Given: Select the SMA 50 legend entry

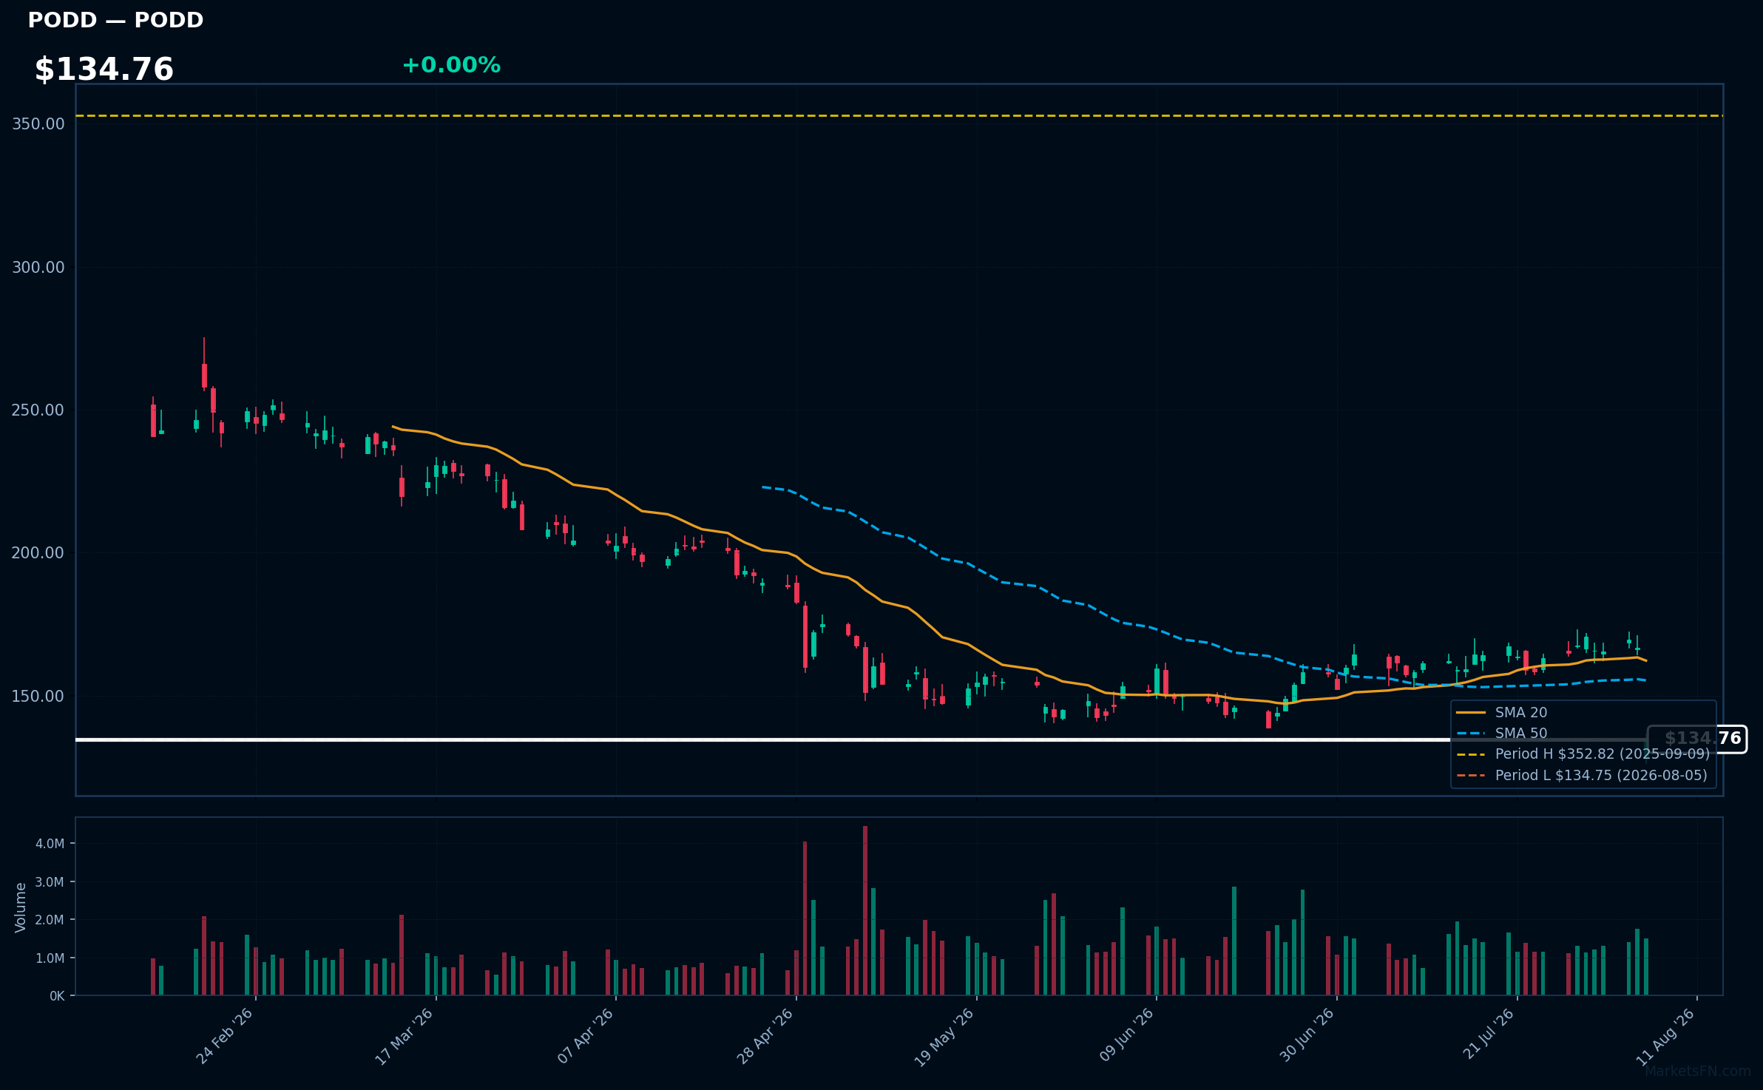Looking at the screenshot, I should coord(1502,733).
